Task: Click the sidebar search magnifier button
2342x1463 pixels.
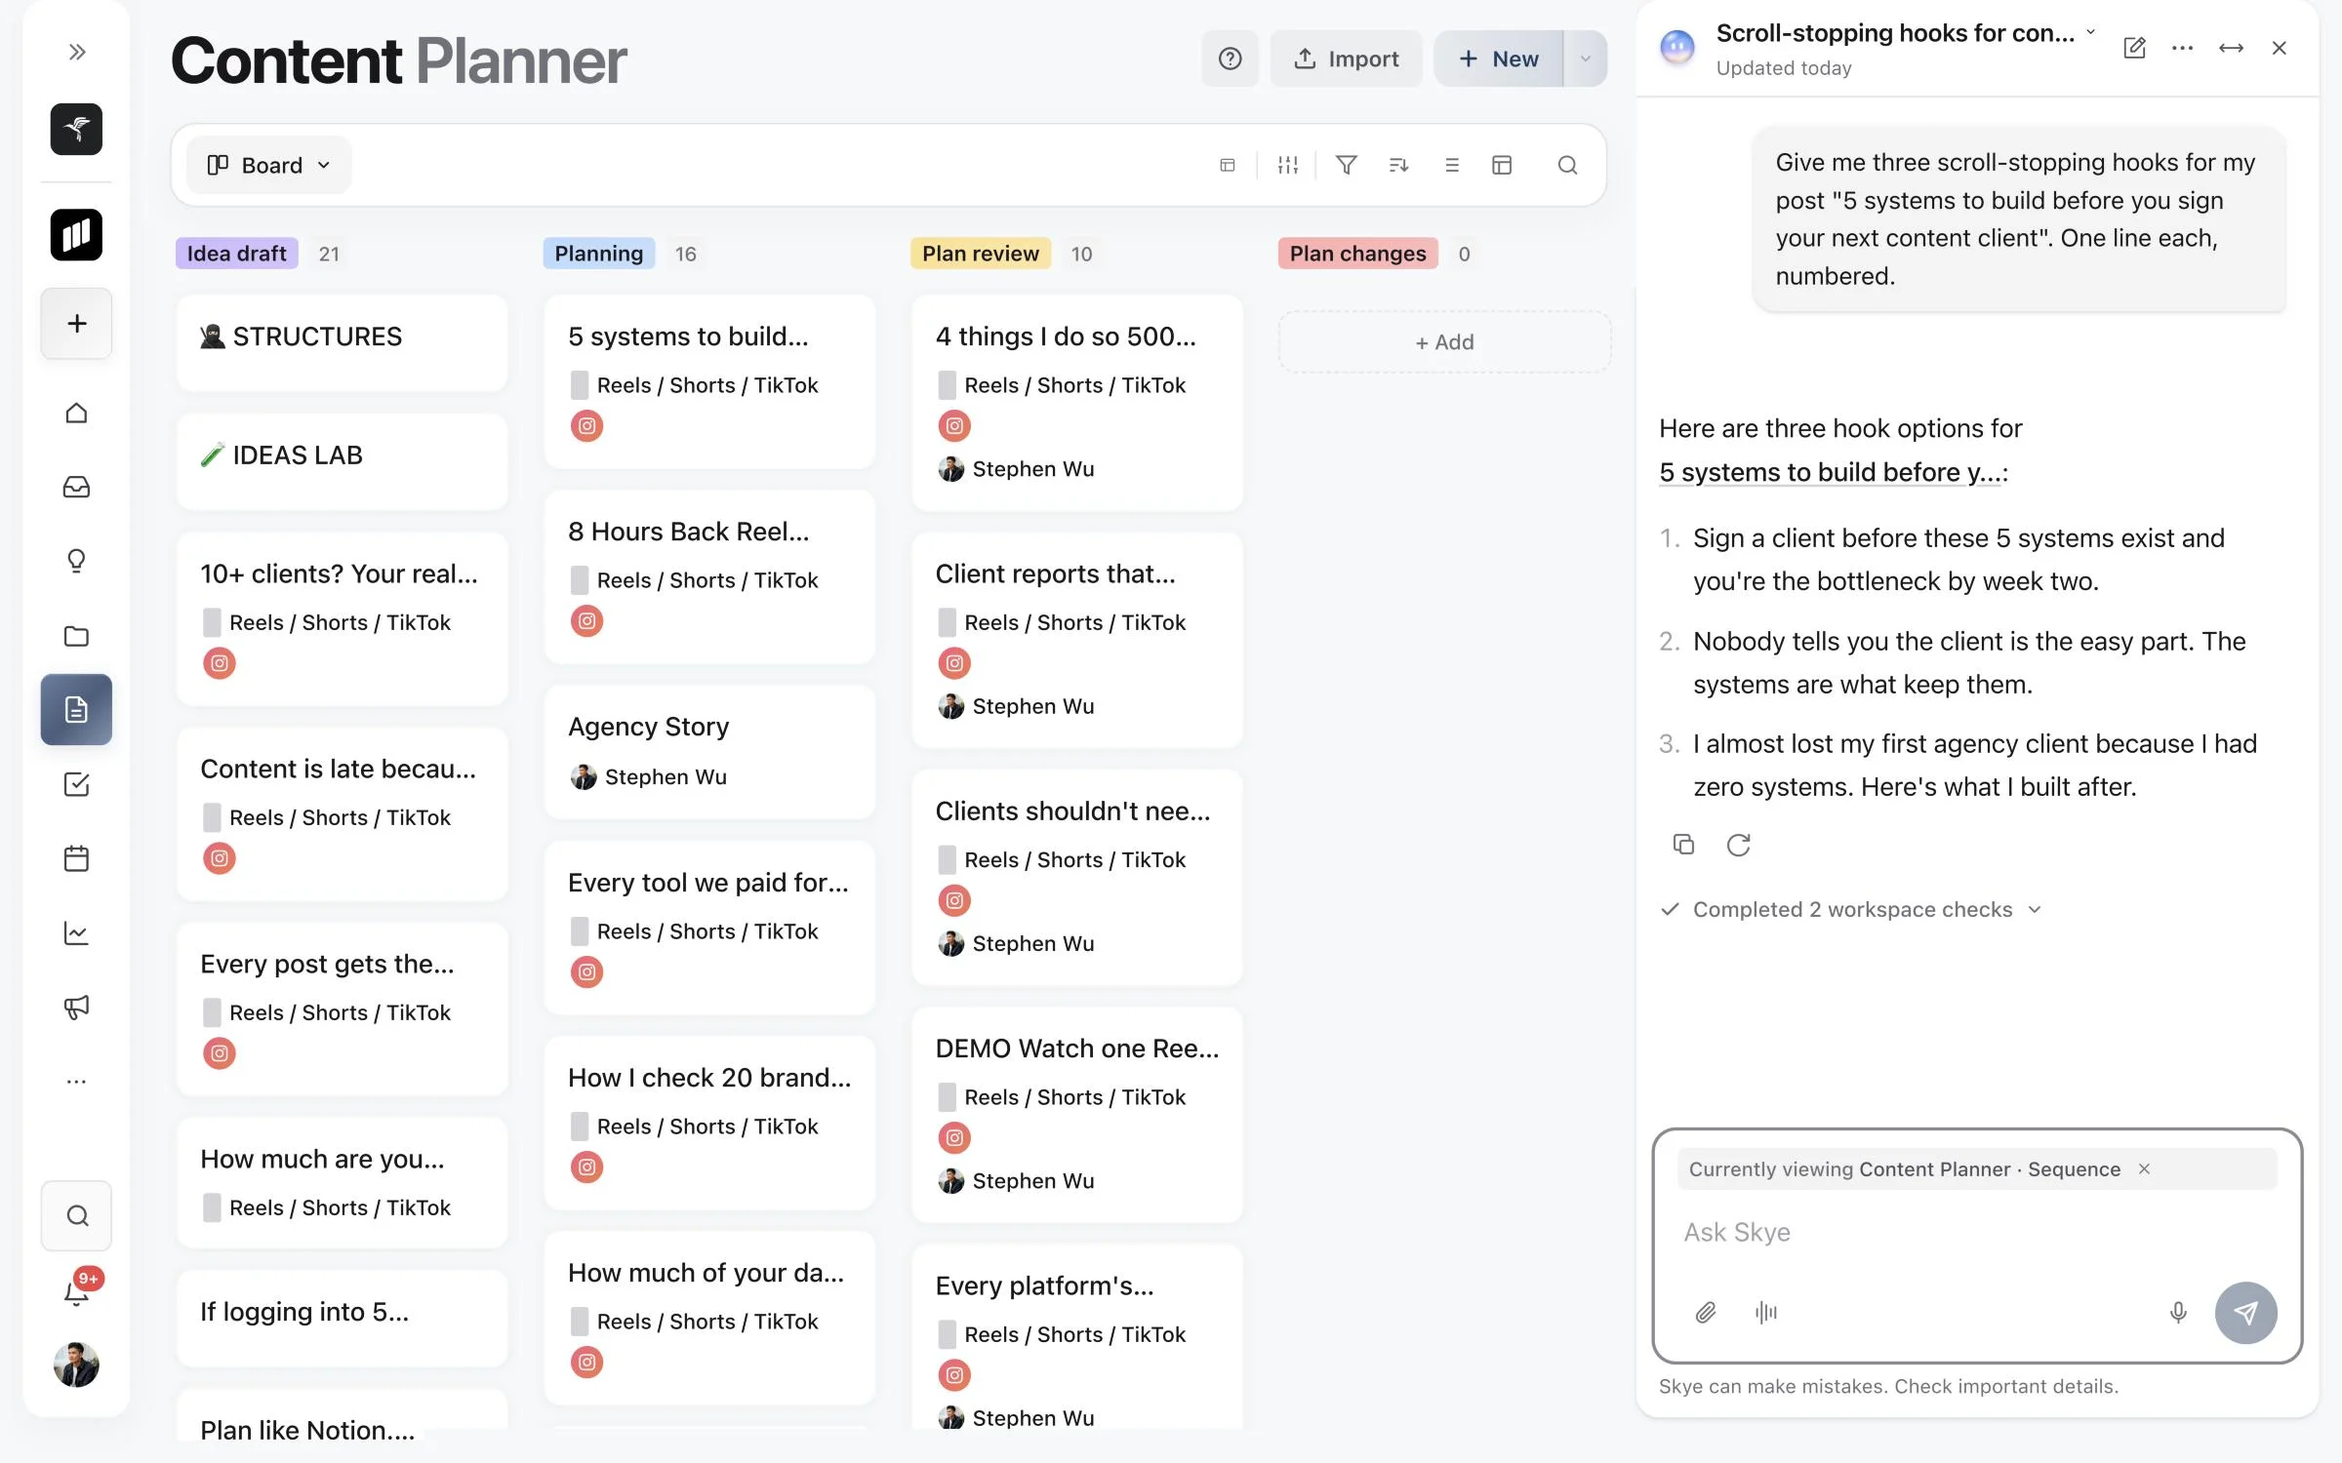Action: [76, 1215]
